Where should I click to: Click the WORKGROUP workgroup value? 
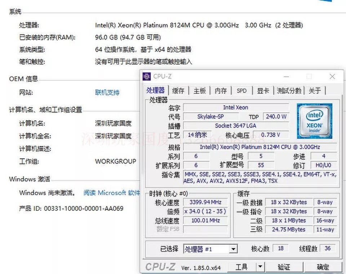[x=116, y=161]
